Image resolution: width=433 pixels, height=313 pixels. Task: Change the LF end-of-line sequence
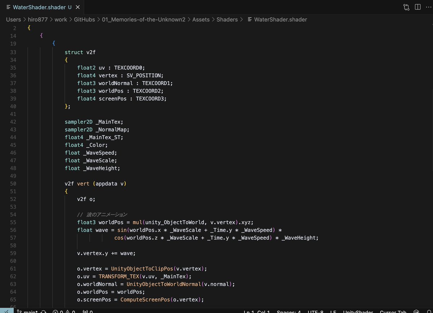click(333, 312)
